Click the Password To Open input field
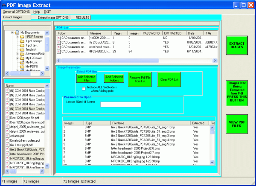Viewport: 256px width, 186px height. click(x=120, y=104)
